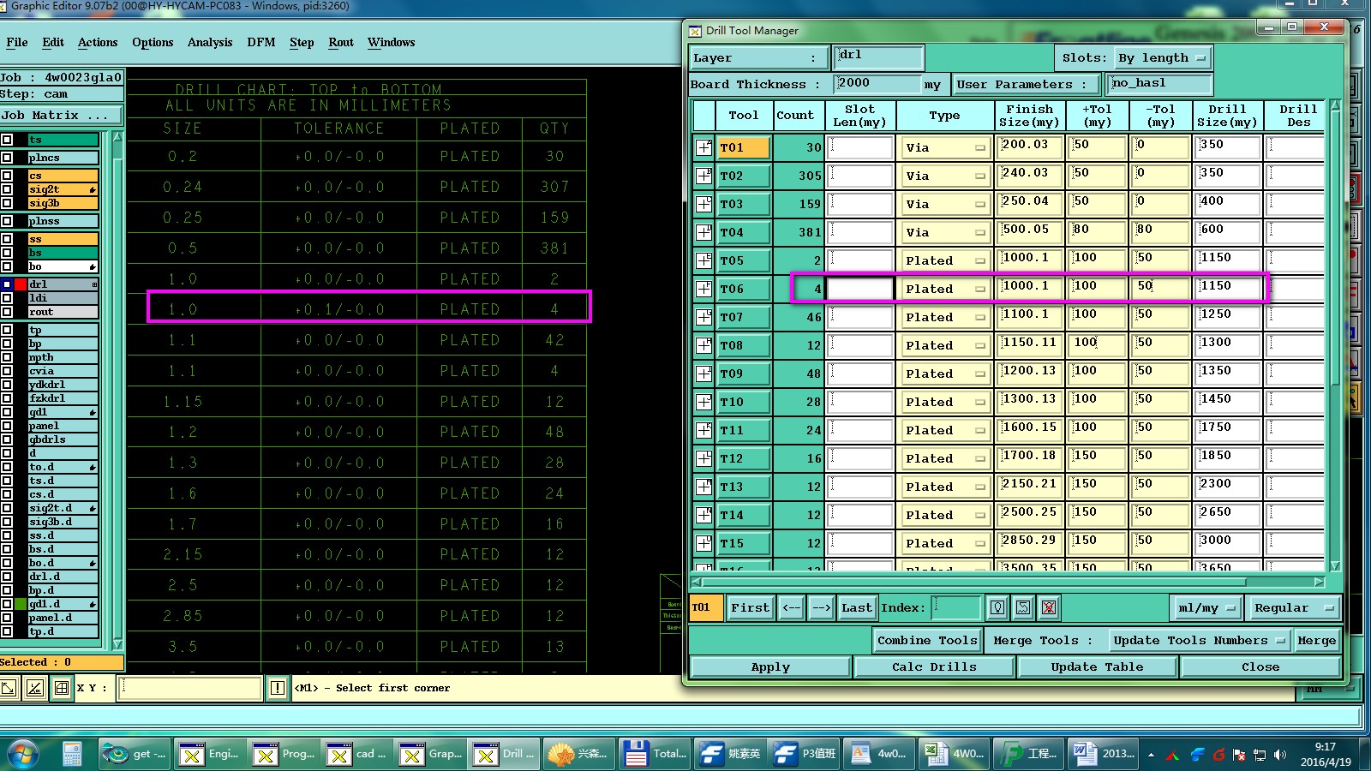Click the highlight tool icon next to Index
Viewport: 1371px width, 771px height.
[x=997, y=607]
